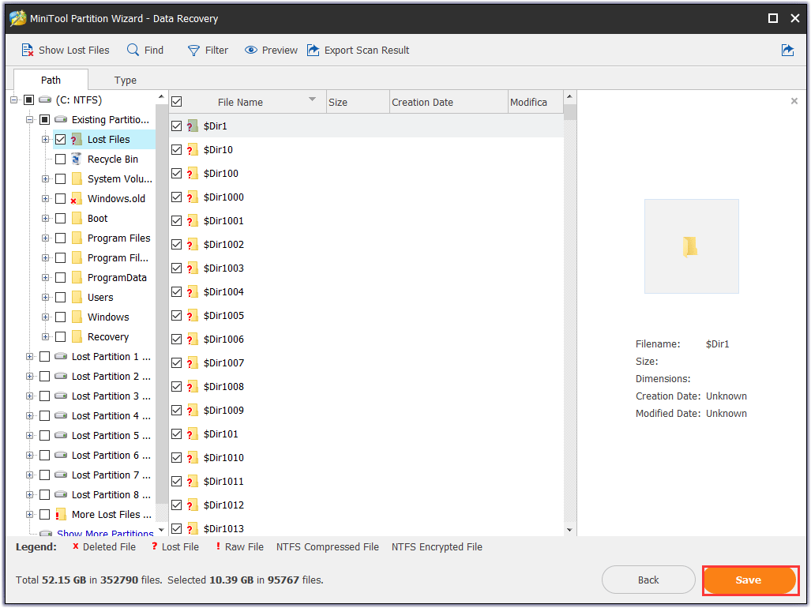Click the tree panel scroll-down arrow
The height and width of the screenshot is (608, 811).
pos(161,530)
